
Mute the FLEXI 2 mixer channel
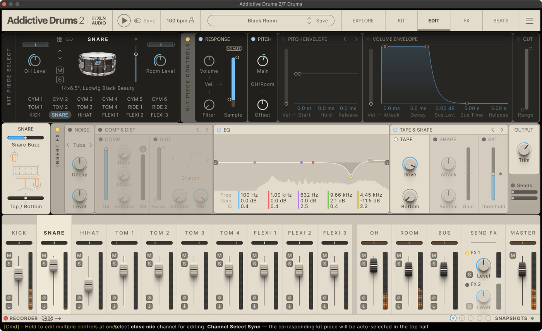tap(290, 255)
